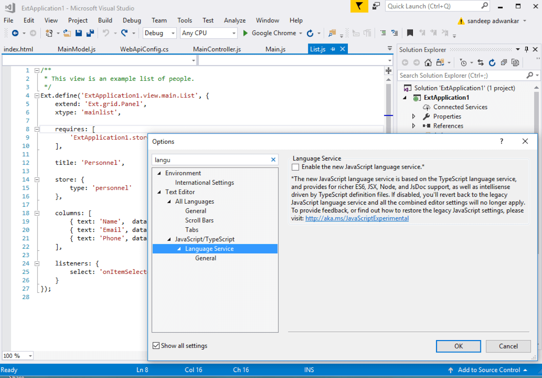The width and height of the screenshot is (542, 378).
Task: Clear the Options search box with X
Action: 273,160
